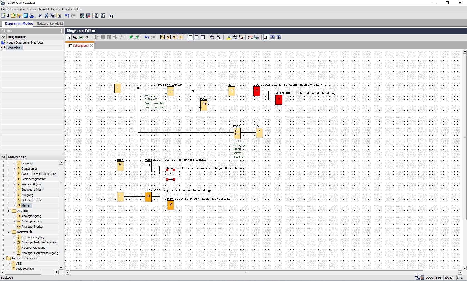Select the text annotation A tool

tap(87, 37)
